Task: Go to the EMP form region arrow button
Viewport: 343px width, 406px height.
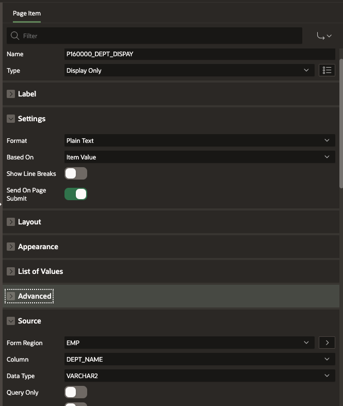Action: [327, 343]
